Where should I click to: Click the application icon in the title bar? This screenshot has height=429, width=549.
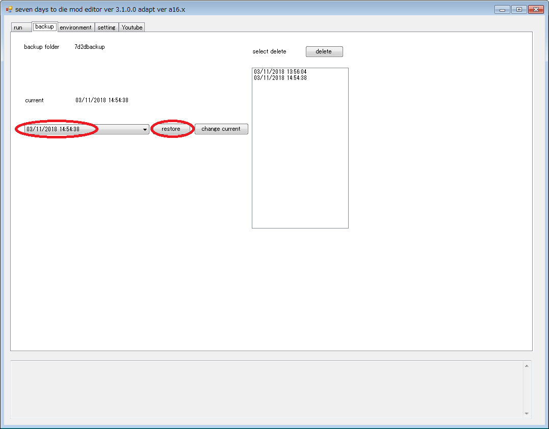tap(9, 10)
